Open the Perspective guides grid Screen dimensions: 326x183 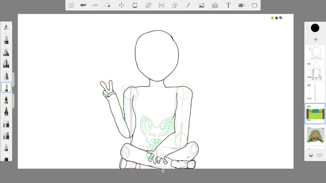coord(215,5)
